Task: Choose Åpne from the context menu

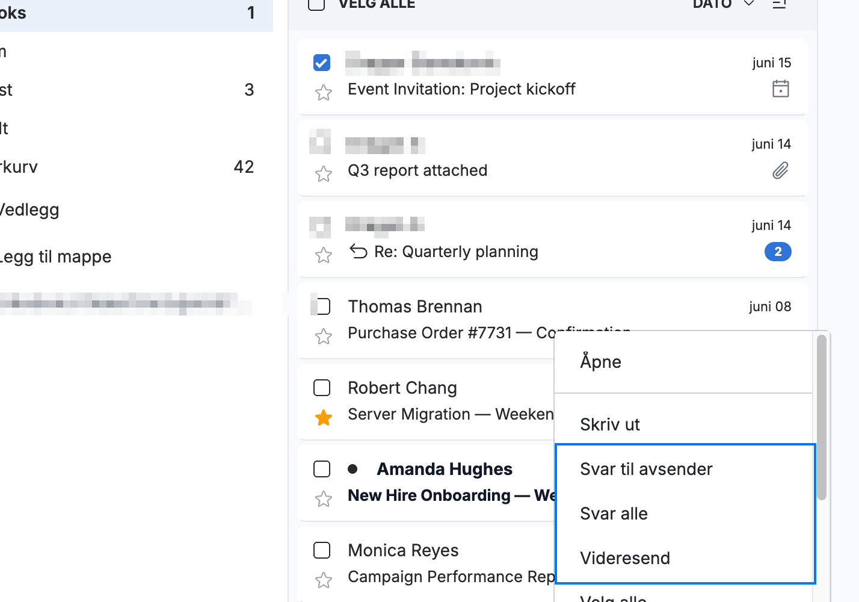Action: tap(683, 362)
